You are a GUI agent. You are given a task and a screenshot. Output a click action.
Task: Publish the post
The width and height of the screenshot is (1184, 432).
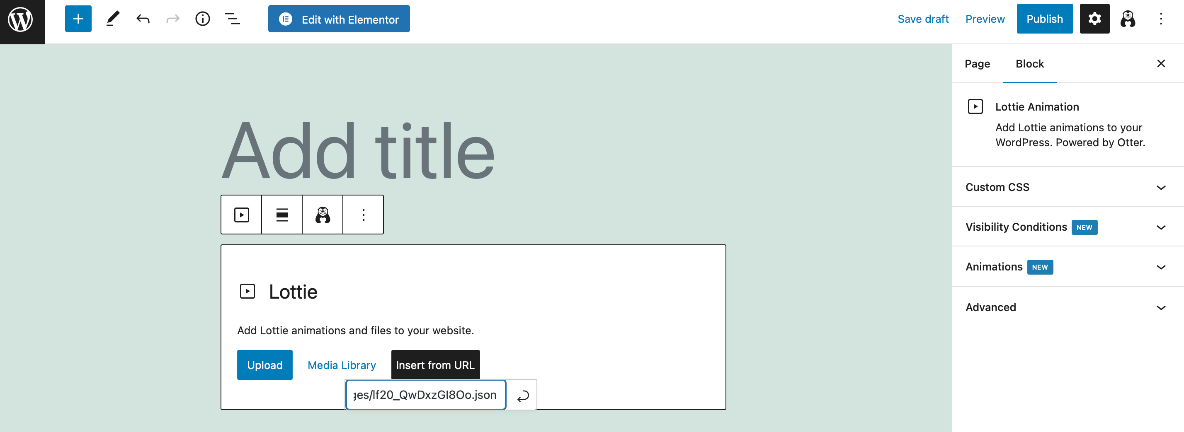pyautogui.click(x=1044, y=18)
